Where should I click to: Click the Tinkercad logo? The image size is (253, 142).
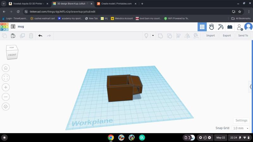(x=4, y=27)
